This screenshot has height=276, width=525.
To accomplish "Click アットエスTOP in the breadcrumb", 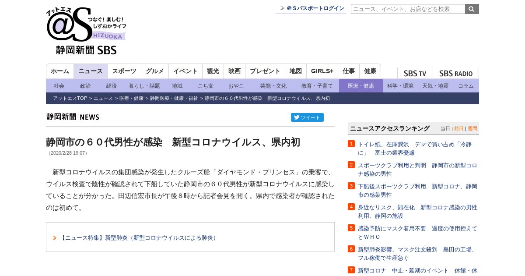I will coord(70,99).
